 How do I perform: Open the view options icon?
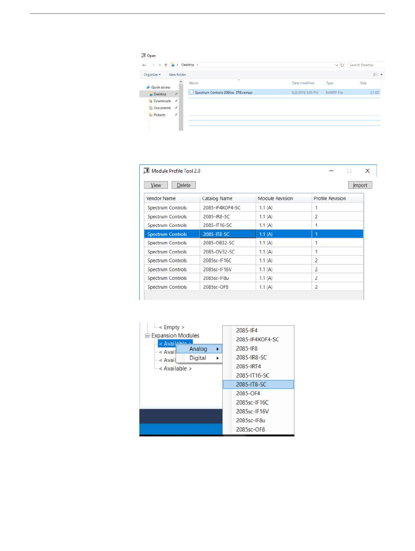376,75
